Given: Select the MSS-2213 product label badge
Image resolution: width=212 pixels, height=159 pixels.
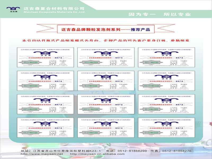Looking at the screenshot, I should coord(91,109).
